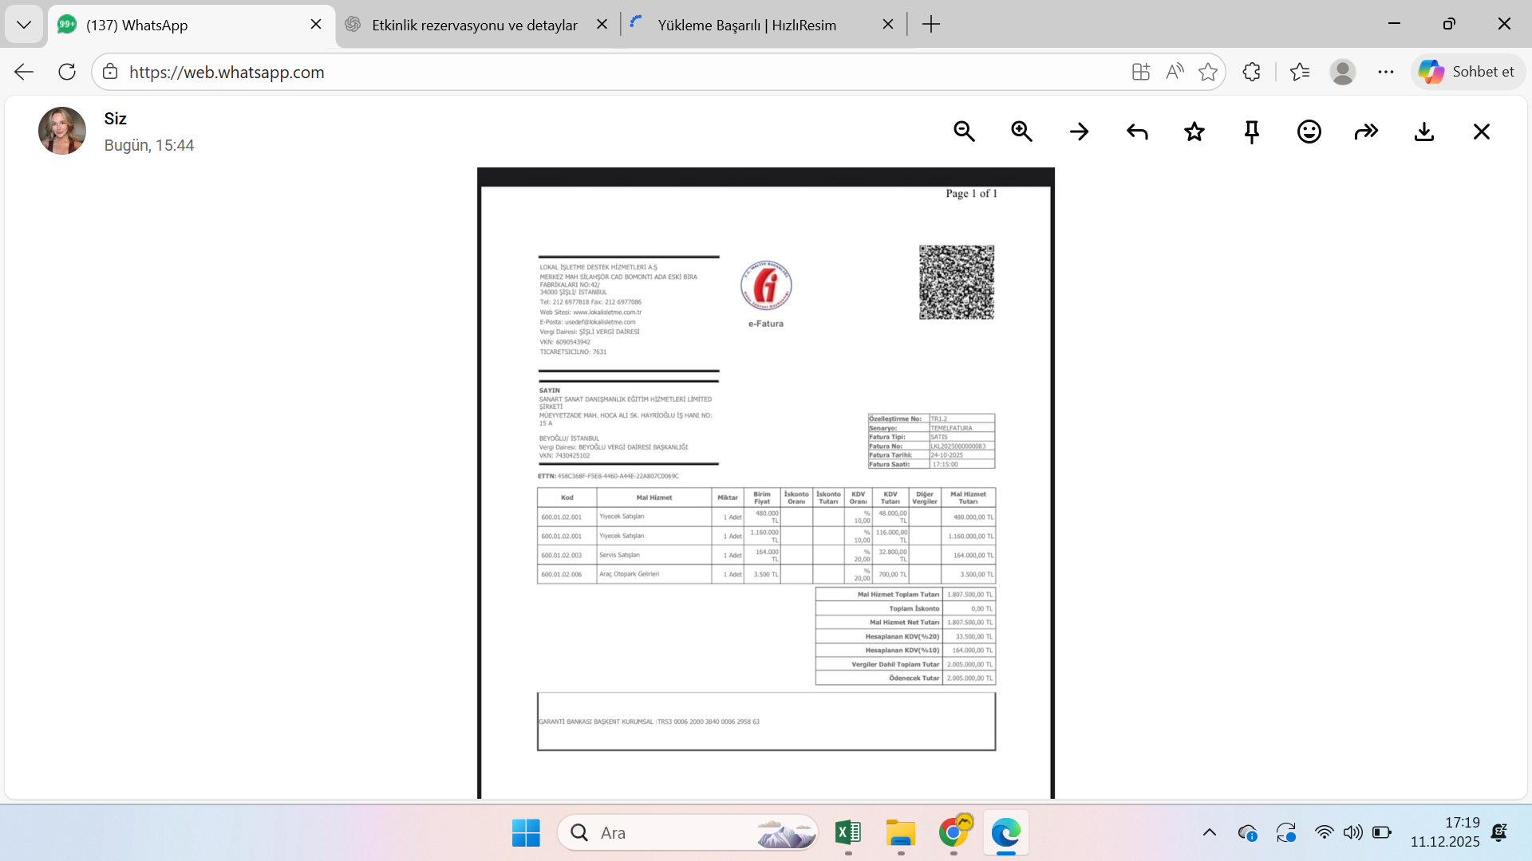Forward the image message

tap(1367, 132)
